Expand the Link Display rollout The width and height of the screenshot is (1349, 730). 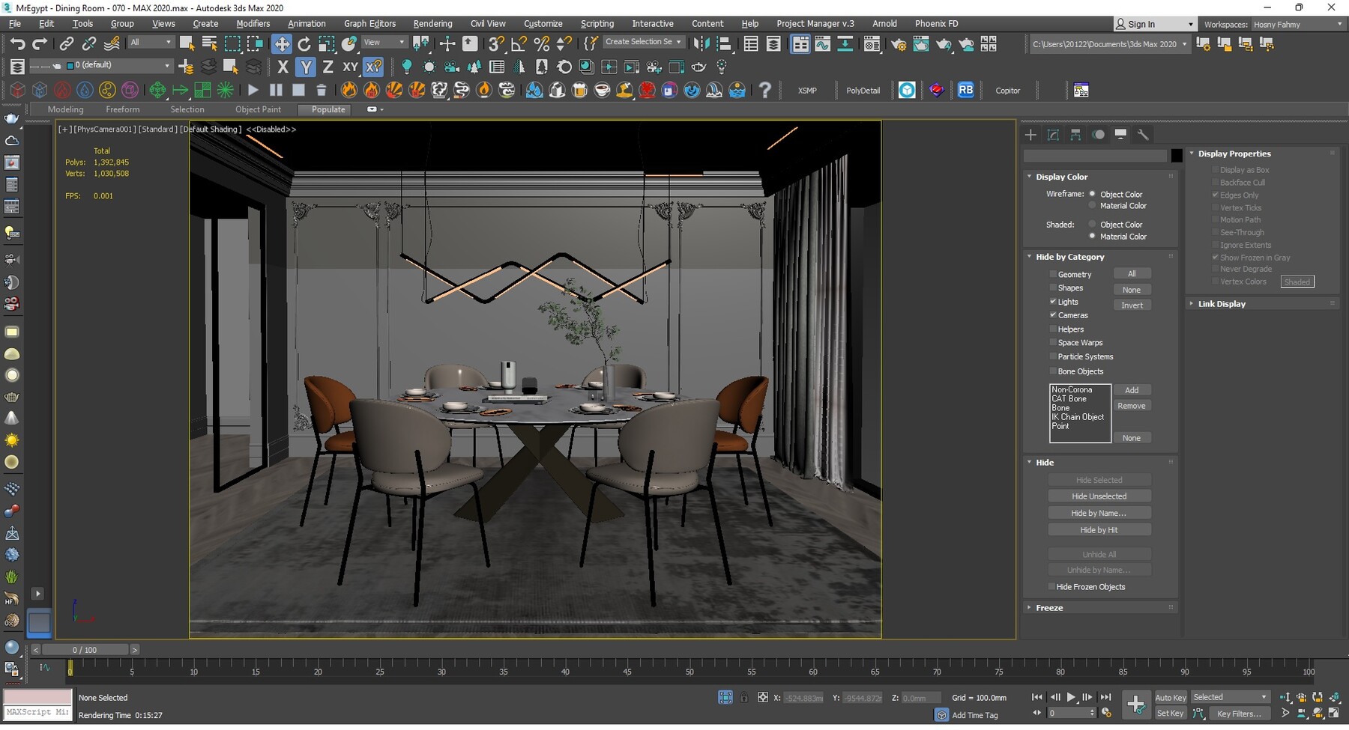(1192, 303)
